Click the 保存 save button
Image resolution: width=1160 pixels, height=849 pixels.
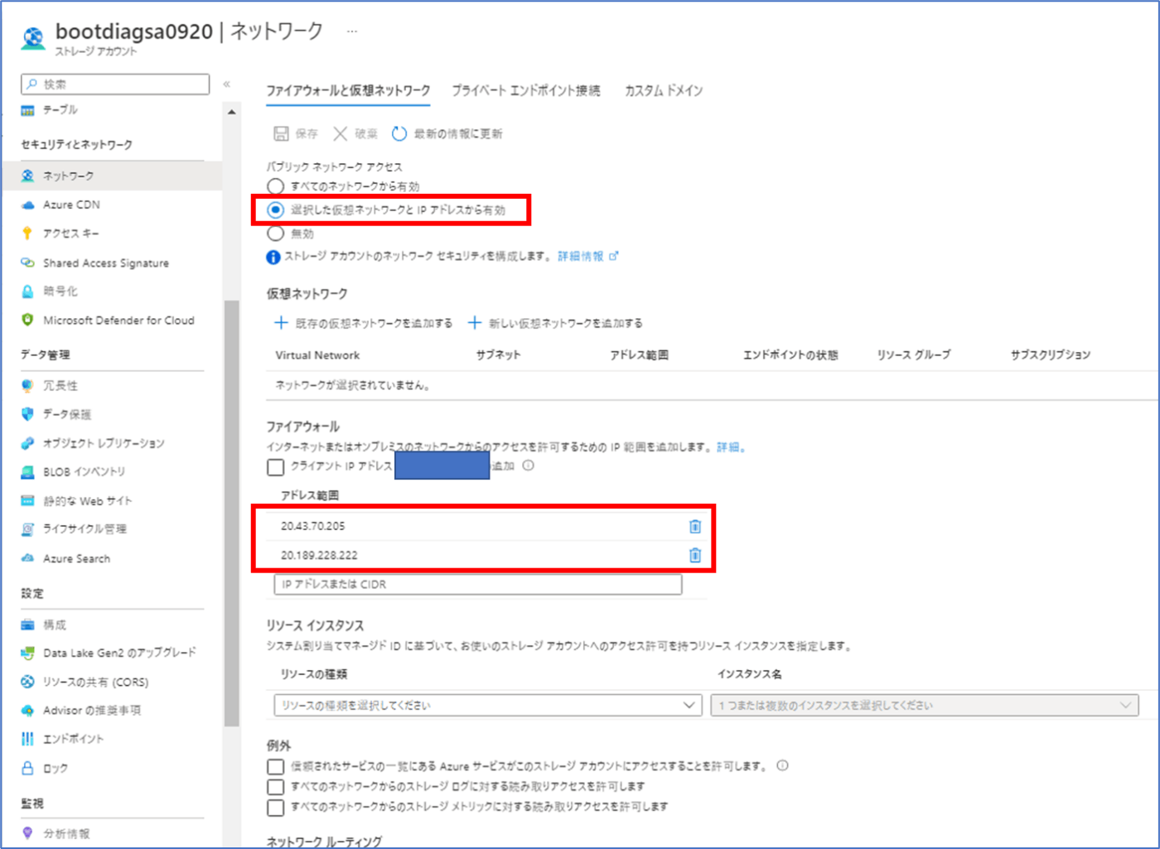(x=296, y=133)
